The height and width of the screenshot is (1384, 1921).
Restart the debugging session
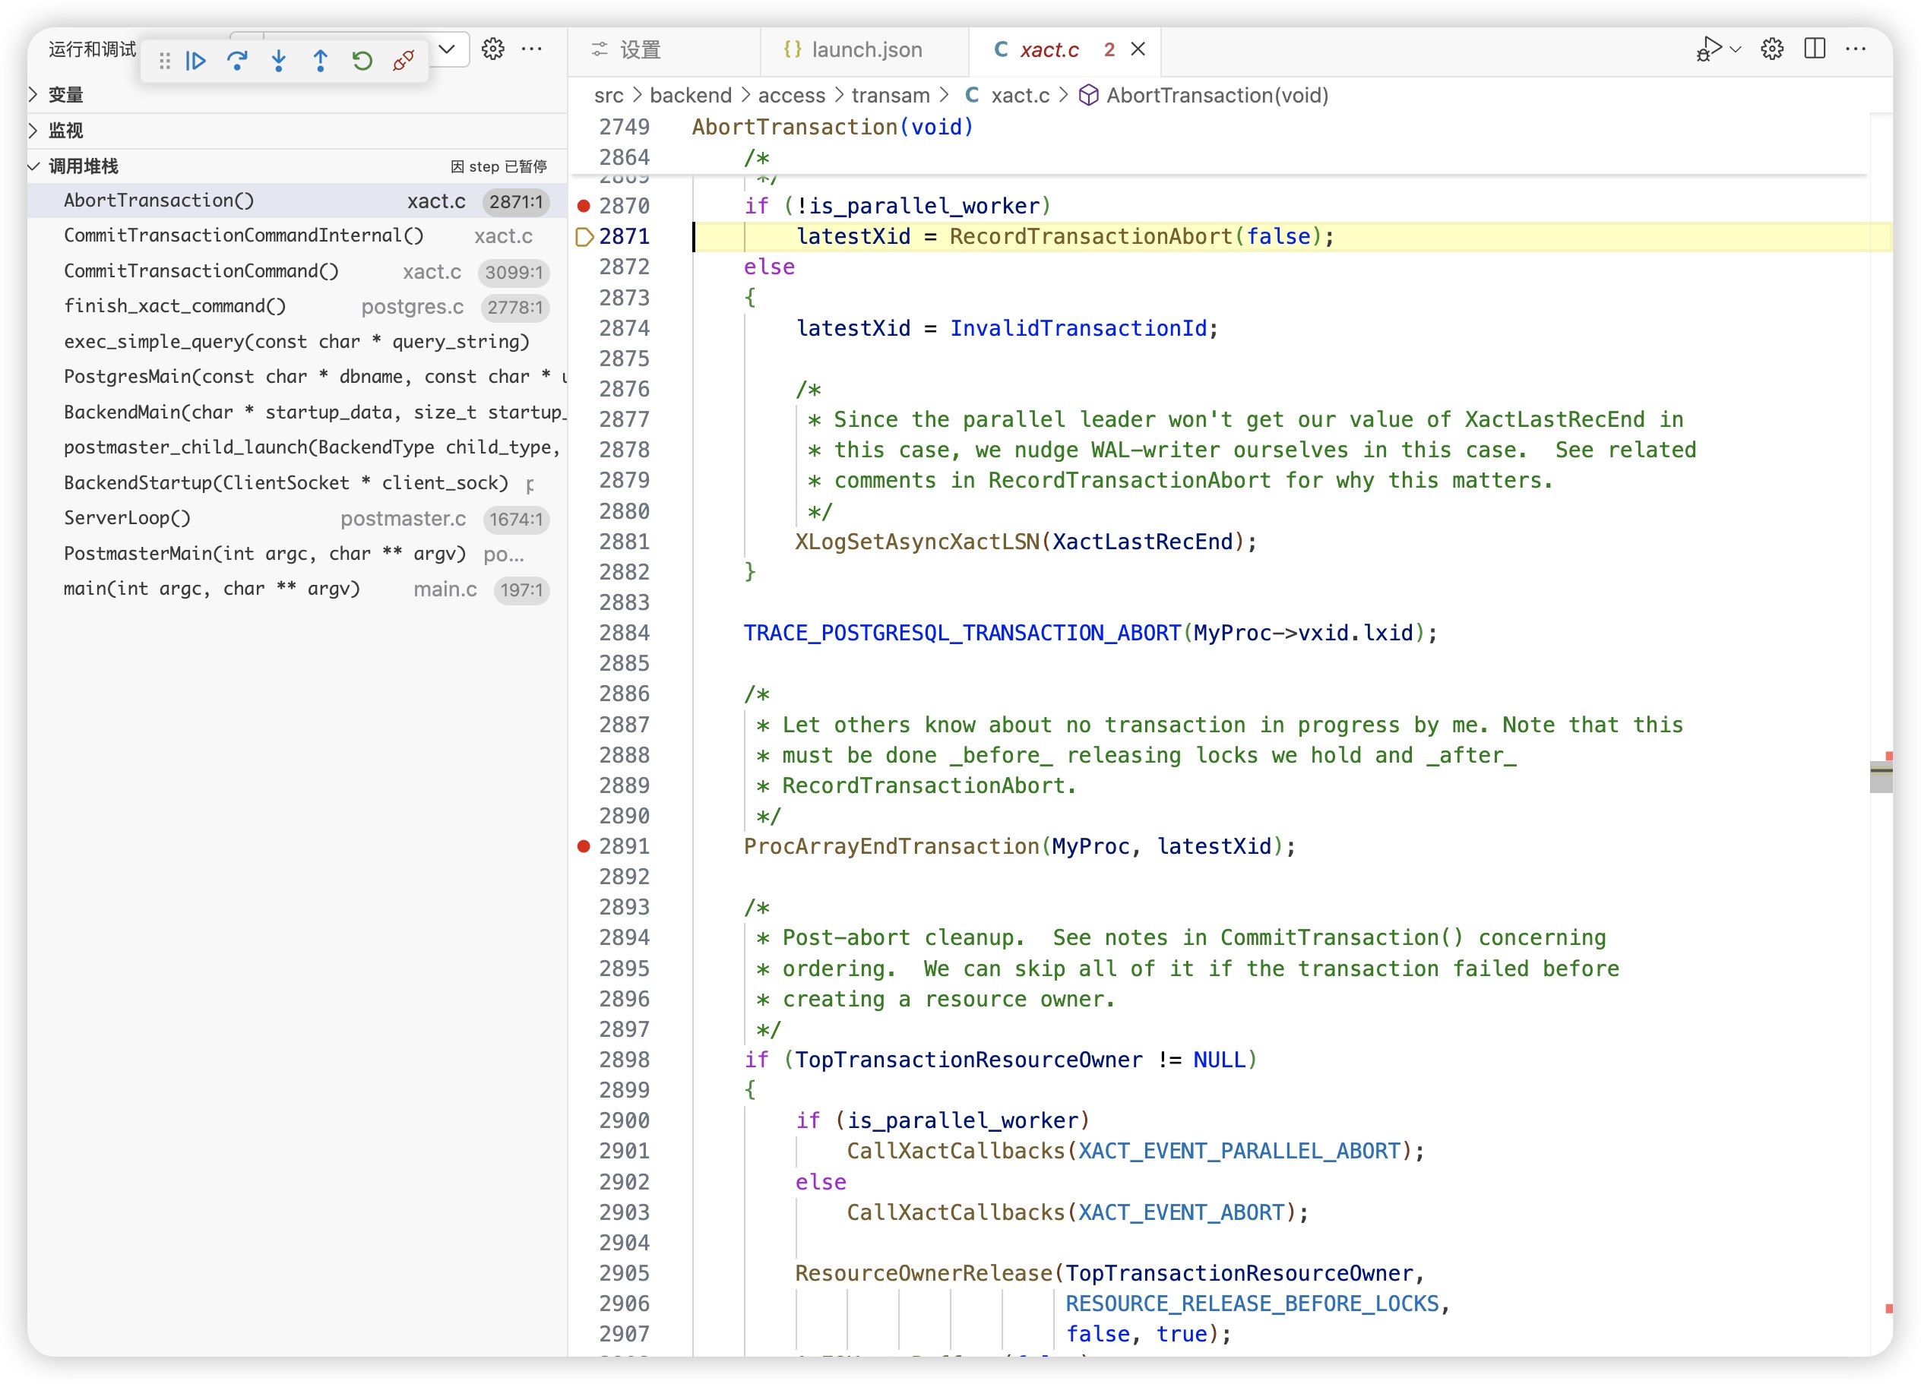[x=362, y=61]
